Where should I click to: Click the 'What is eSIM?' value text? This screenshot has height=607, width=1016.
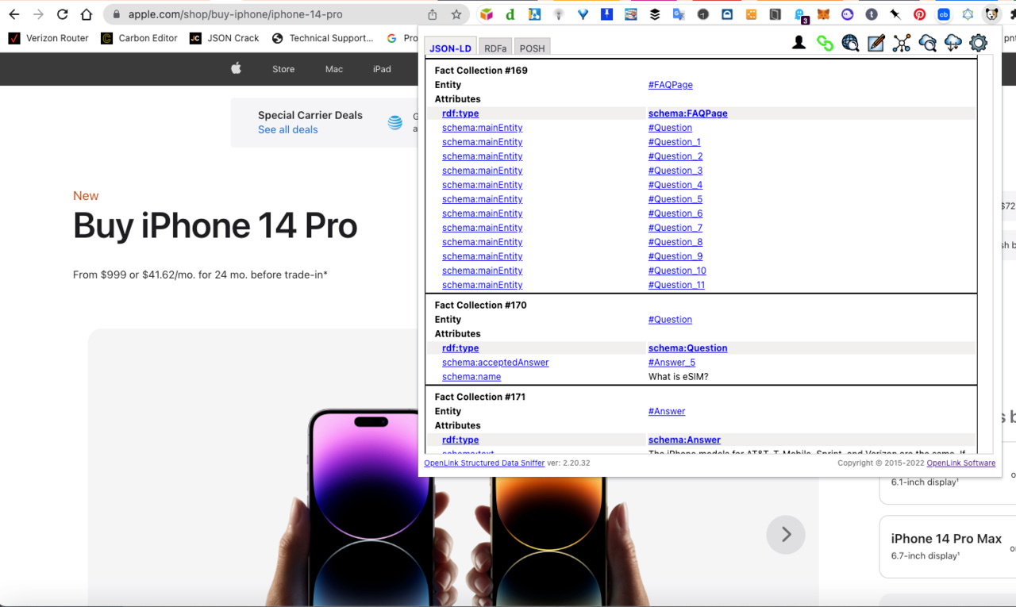coord(679,377)
